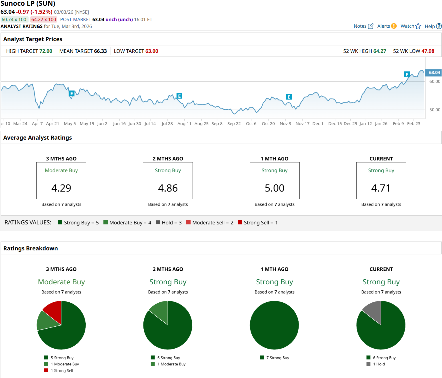Click the 60.00 price axis label
442x378 pixels.
click(435, 81)
